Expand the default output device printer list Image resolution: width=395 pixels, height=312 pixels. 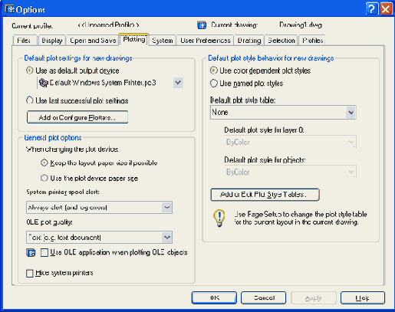coord(178,83)
